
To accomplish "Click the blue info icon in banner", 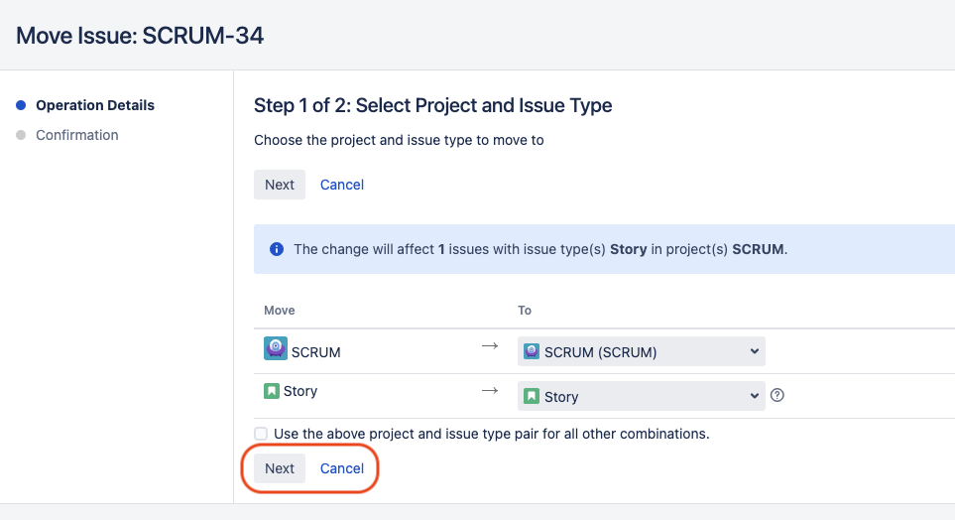I will click(277, 249).
